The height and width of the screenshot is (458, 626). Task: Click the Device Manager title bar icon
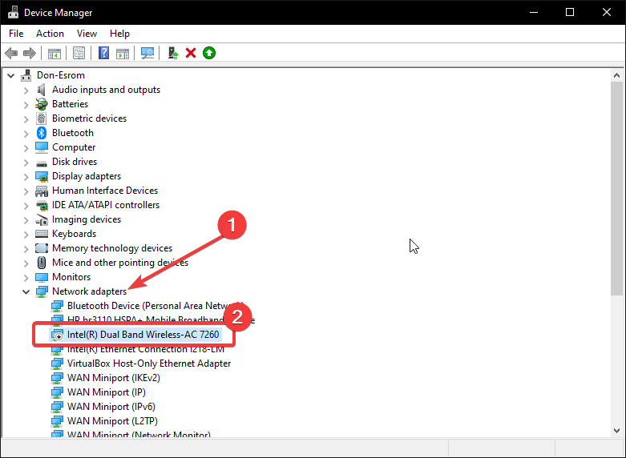coord(13,12)
